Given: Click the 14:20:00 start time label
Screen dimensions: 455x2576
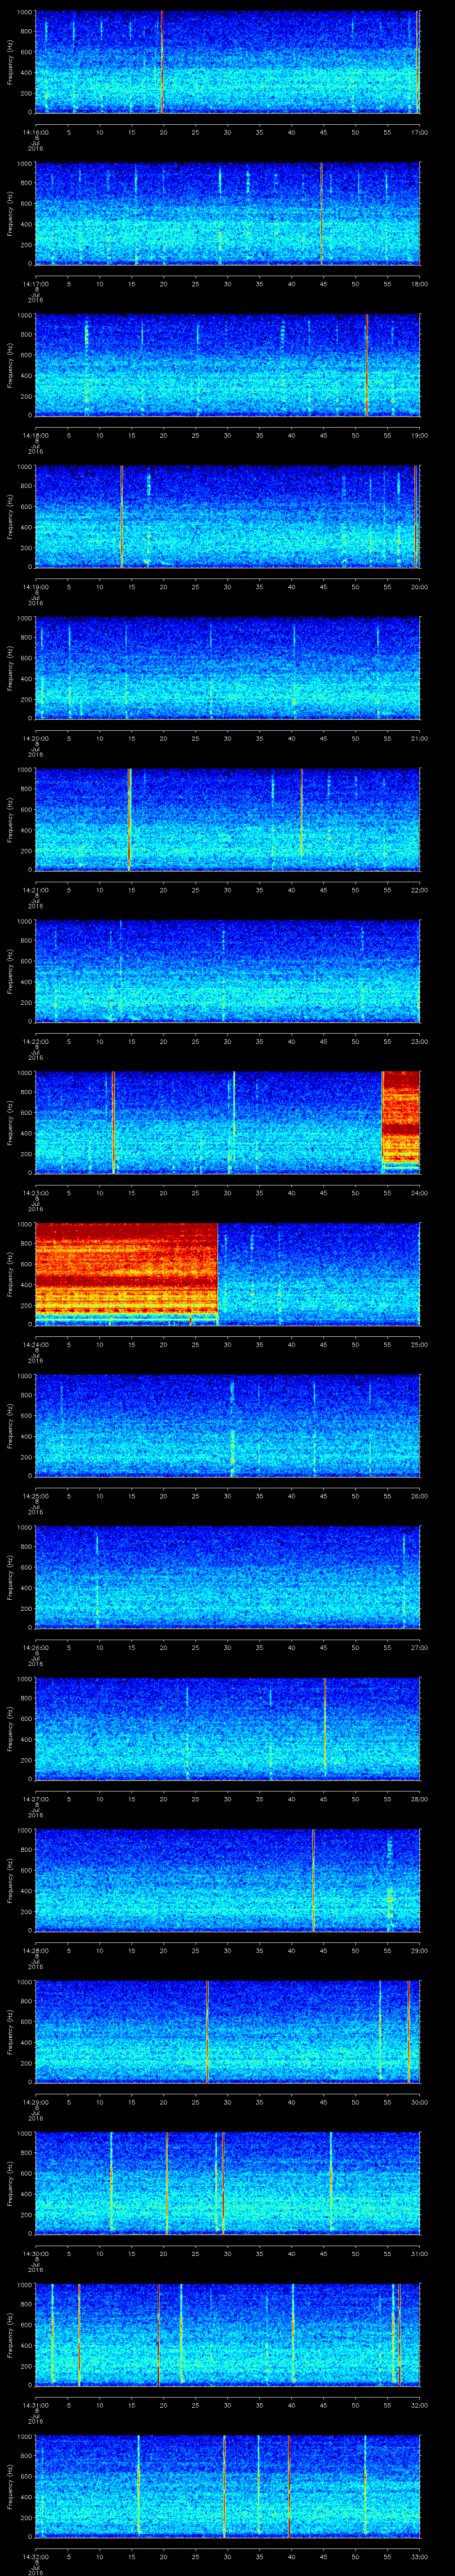Looking at the screenshot, I should coord(36,738).
